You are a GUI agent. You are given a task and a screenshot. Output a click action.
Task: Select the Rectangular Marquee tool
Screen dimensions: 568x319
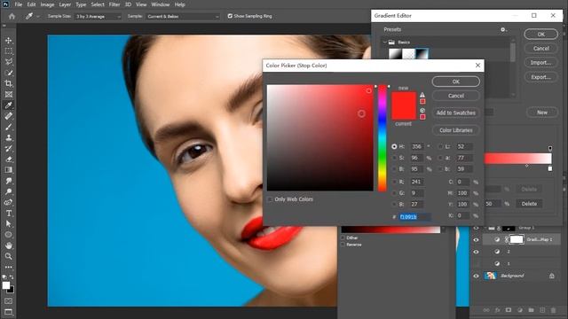click(8, 51)
